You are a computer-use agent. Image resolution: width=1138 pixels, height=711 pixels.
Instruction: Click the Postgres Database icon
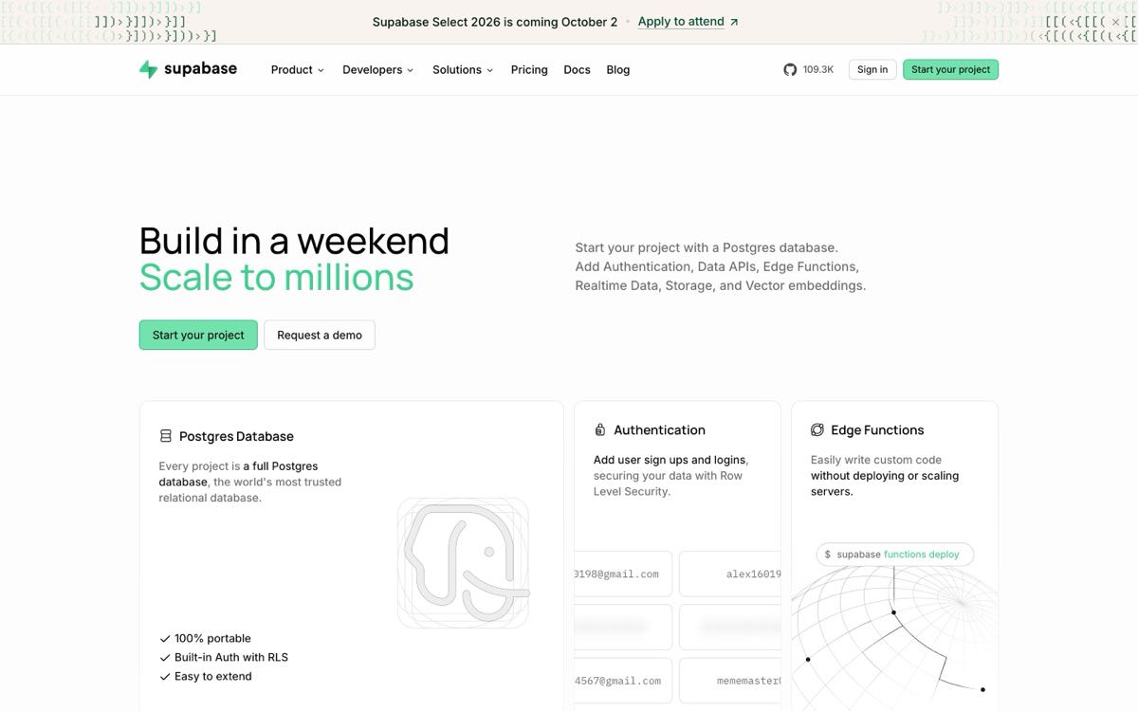click(165, 436)
